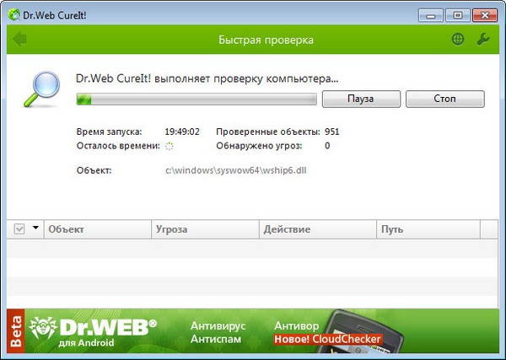Sort by Угроза column header
The height and width of the screenshot is (360, 506).
coord(205,229)
